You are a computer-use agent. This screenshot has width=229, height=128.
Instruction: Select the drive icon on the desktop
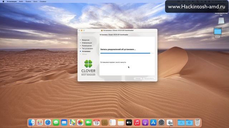click(221, 21)
